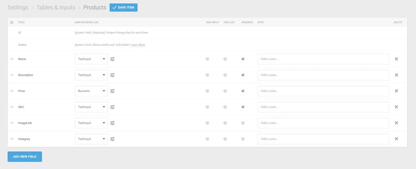Uncheck Required for the Name field
The image size is (416, 169).
[243, 59]
